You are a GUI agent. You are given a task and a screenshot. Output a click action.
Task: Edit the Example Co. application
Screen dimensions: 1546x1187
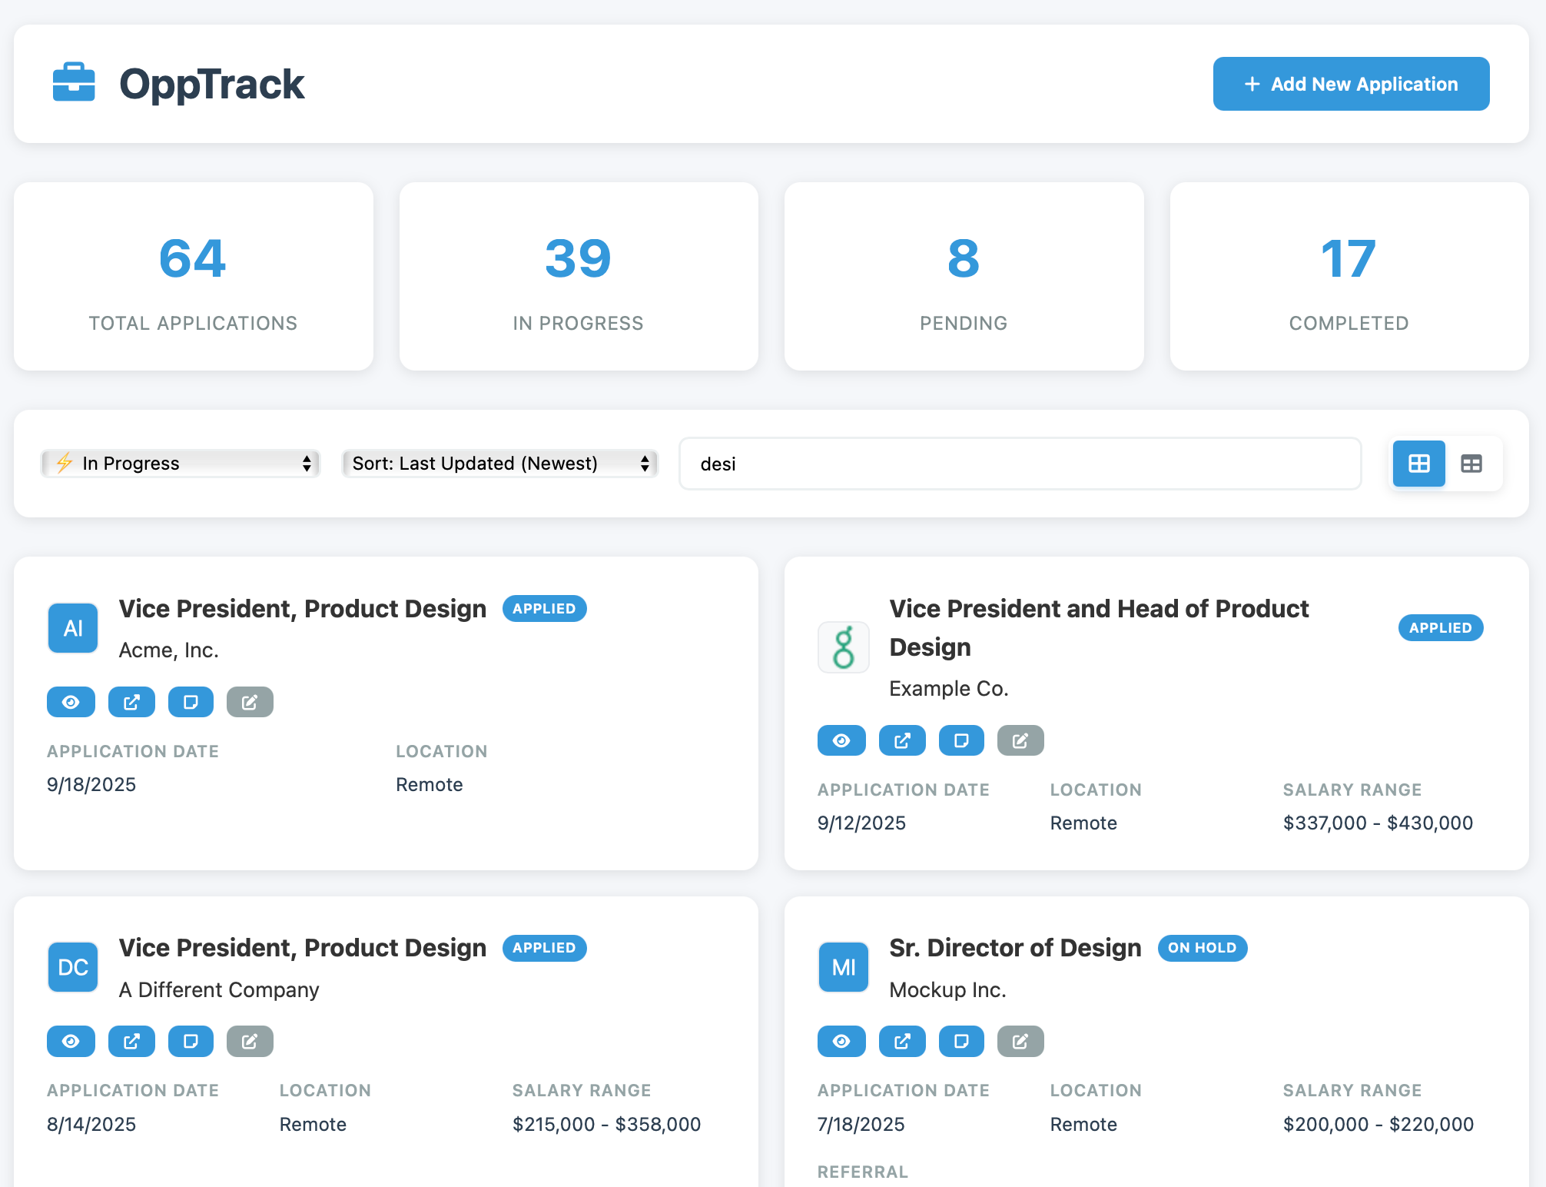pos(1020,740)
